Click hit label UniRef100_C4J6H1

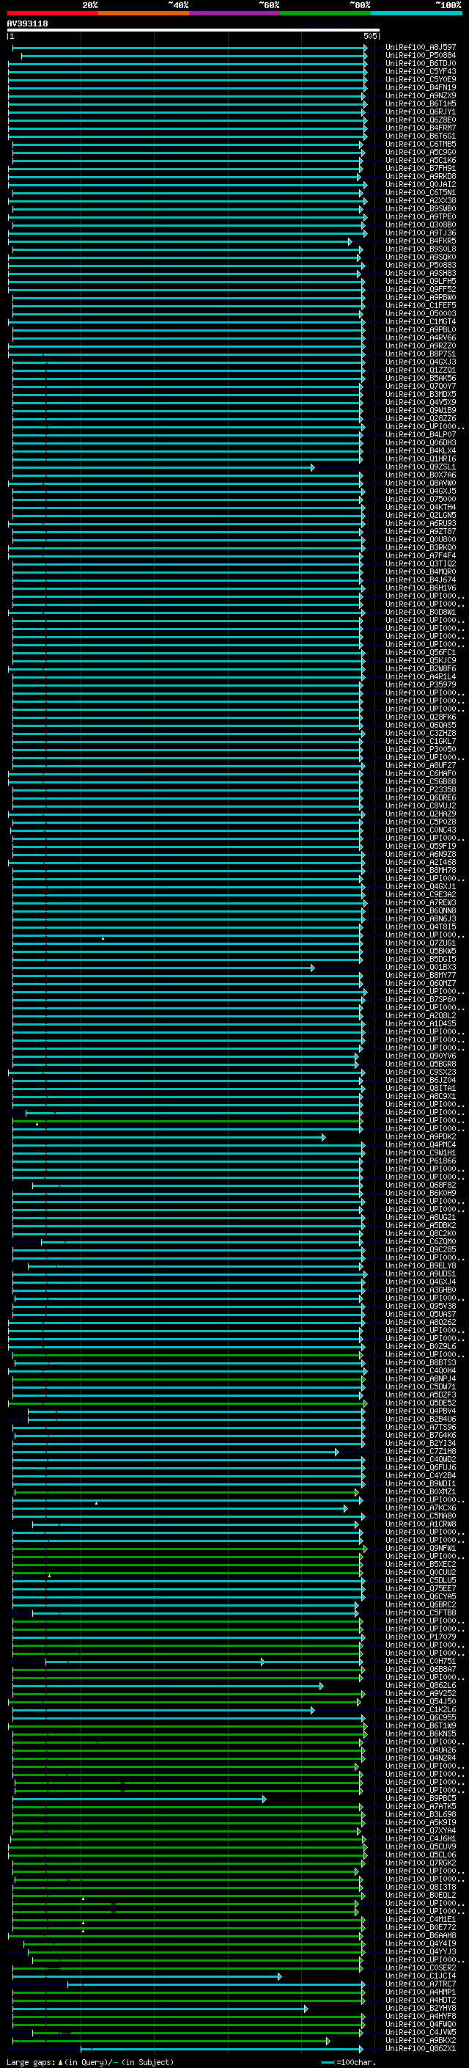pyautogui.click(x=420, y=1838)
